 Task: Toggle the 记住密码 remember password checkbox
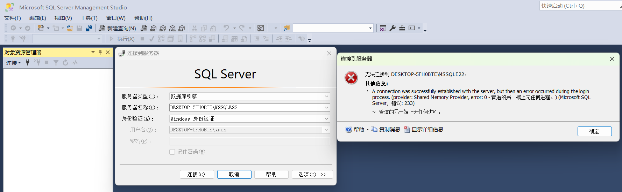click(172, 152)
